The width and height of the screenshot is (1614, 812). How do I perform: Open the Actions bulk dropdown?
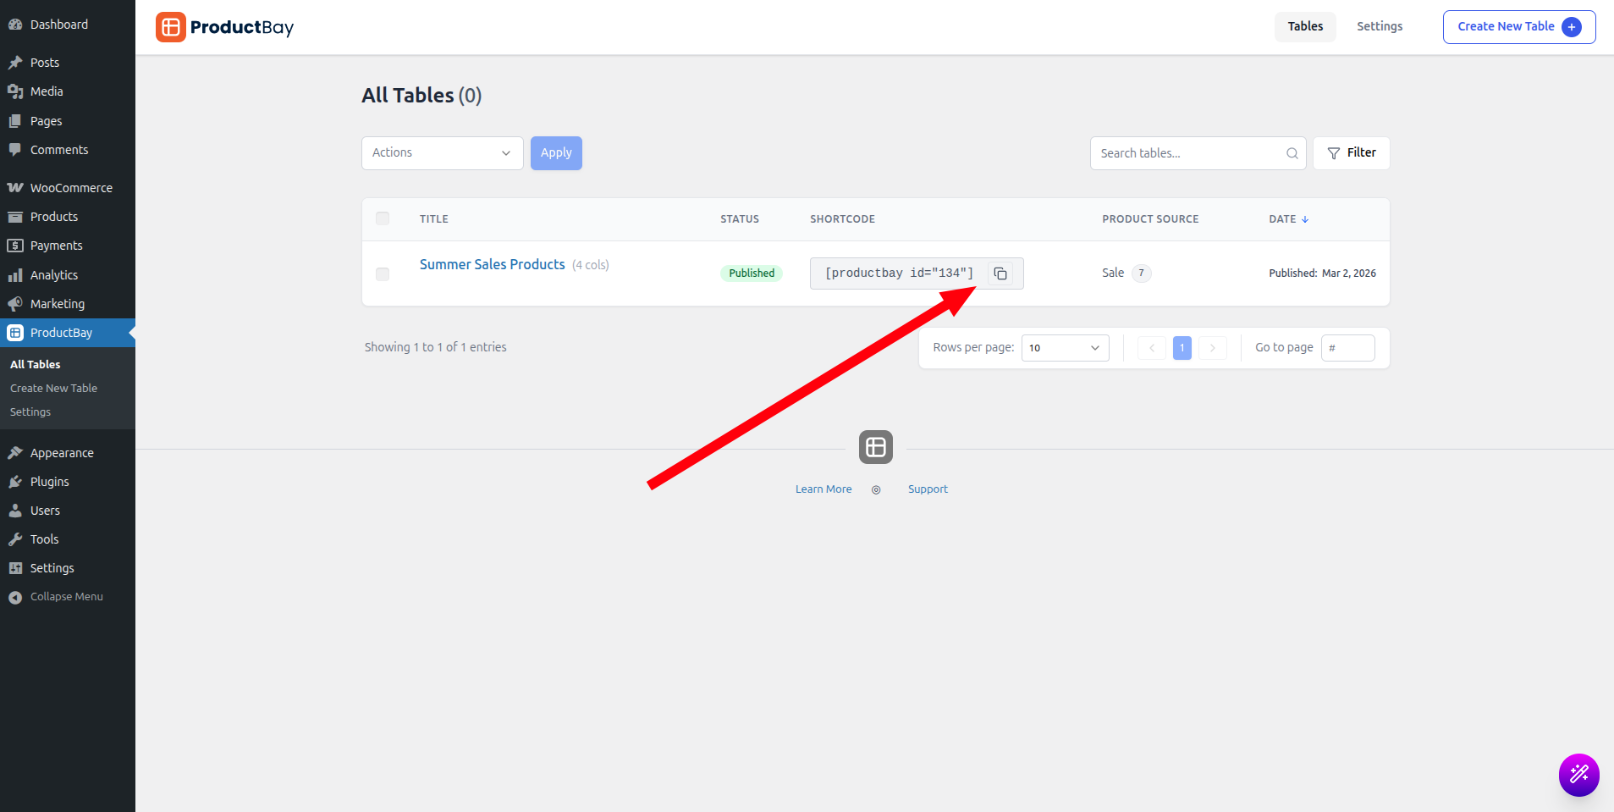coord(442,153)
